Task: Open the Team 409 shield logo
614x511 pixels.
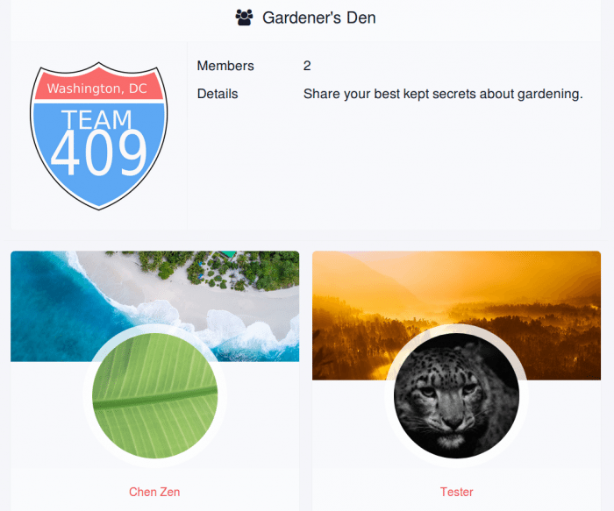Action: coord(98,136)
